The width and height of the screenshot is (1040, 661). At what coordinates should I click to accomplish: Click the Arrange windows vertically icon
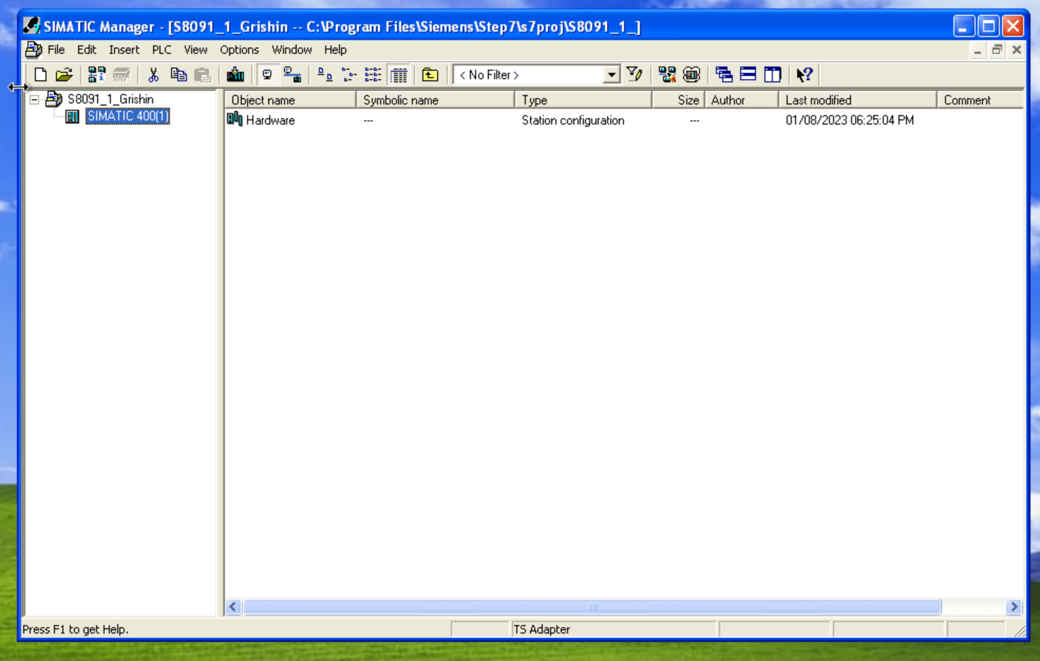point(772,75)
